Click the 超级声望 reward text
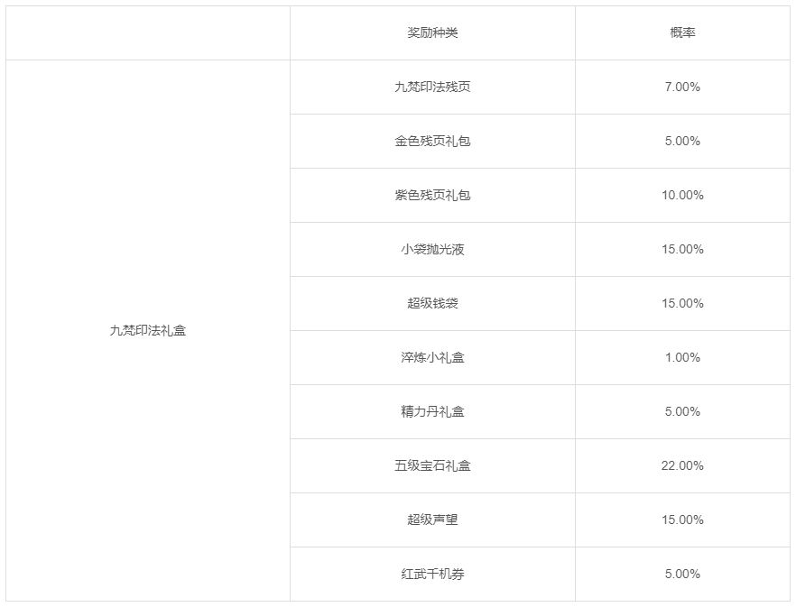This screenshot has width=796, height=607. click(432, 520)
